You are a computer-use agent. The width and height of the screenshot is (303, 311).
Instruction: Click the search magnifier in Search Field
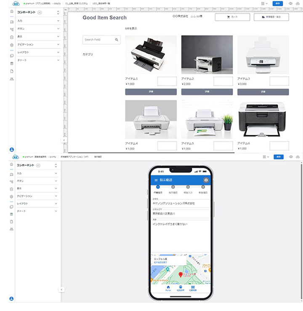tap(117, 40)
